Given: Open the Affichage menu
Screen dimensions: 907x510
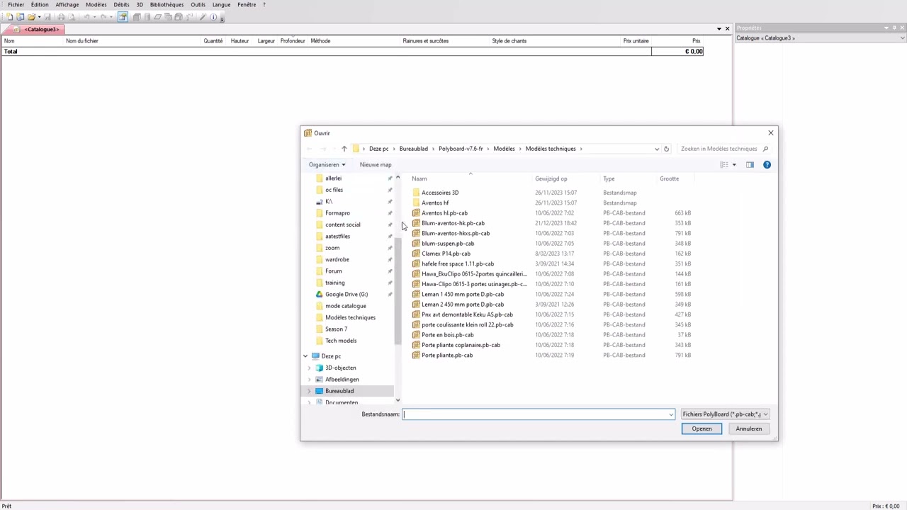Looking at the screenshot, I should [x=67, y=5].
